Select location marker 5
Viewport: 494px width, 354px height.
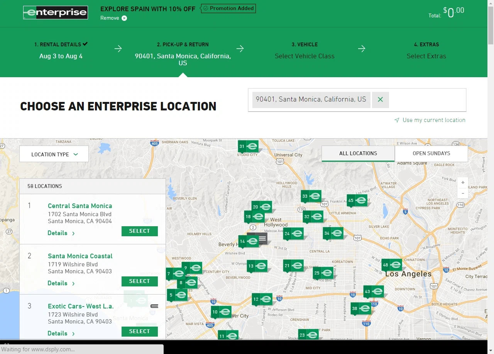177,295
